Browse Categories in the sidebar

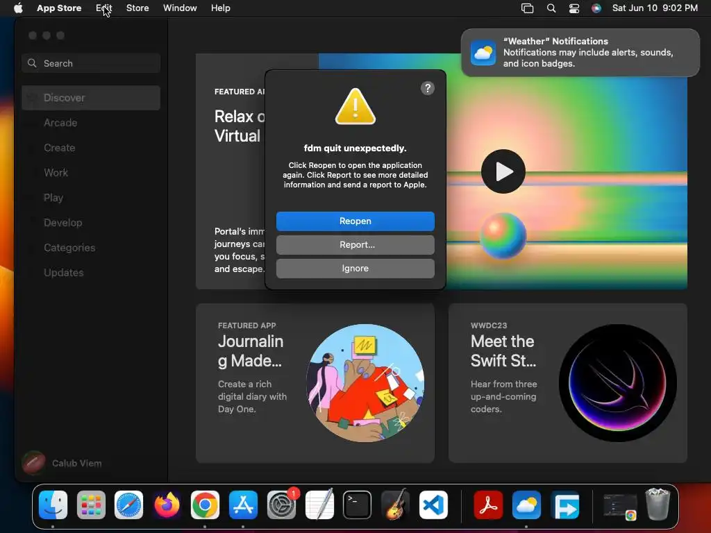(69, 248)
